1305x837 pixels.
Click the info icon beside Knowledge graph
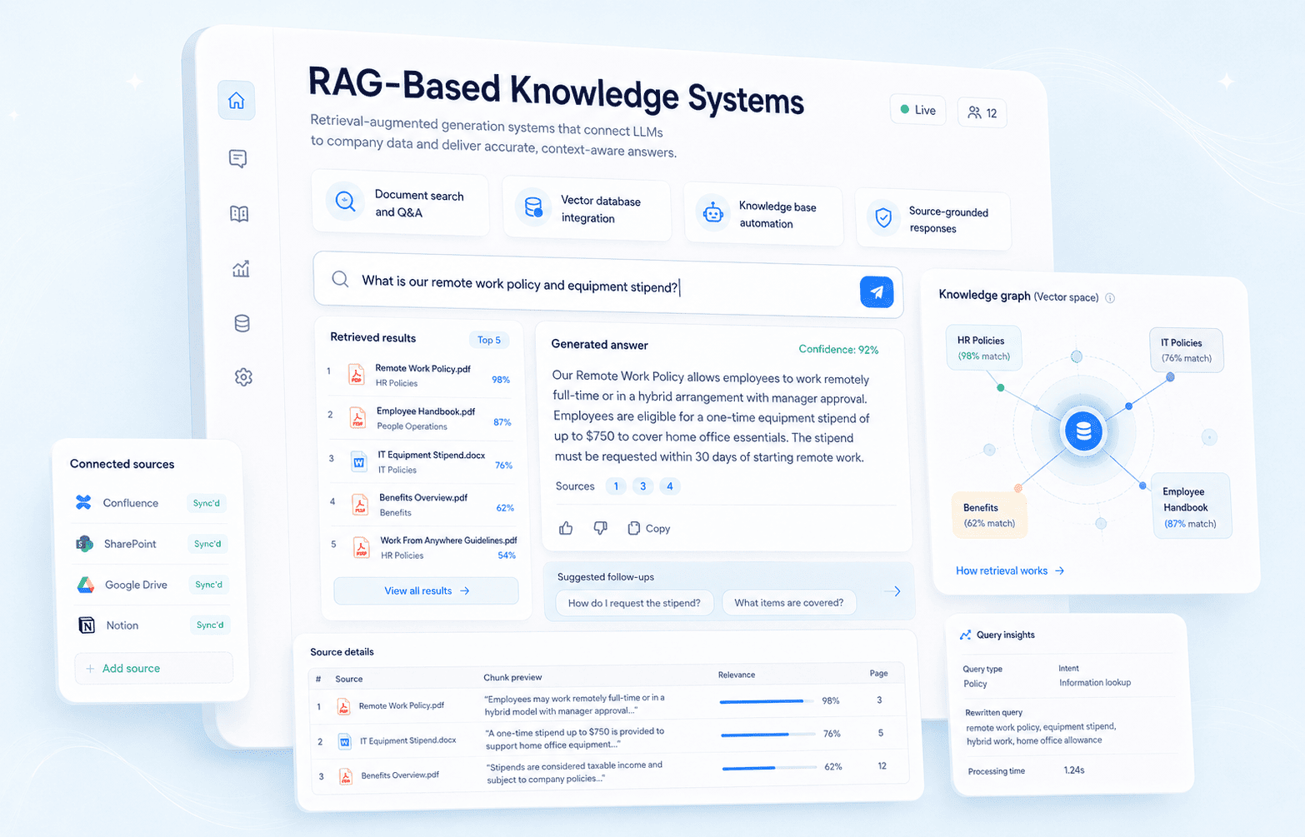pyautogui.click(x=1110, y=298)
